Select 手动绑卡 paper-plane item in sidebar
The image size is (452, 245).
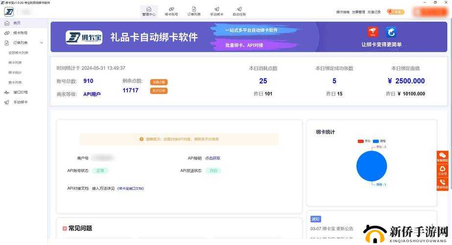pyautogui.click(x=24, y=102)
